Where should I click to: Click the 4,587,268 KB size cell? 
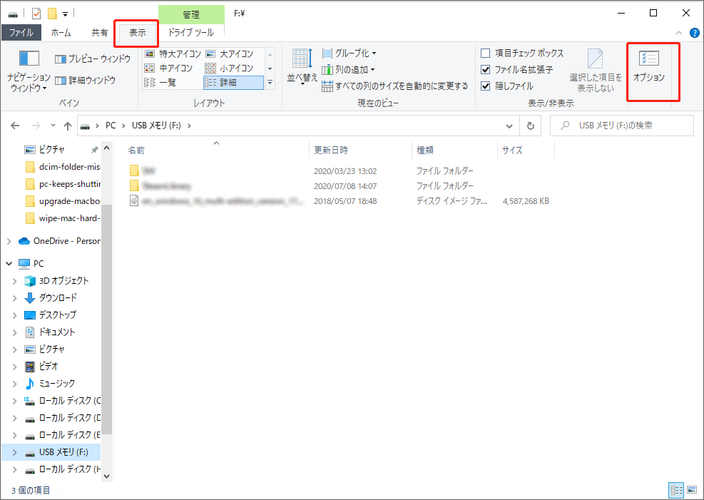coord(526,201)
